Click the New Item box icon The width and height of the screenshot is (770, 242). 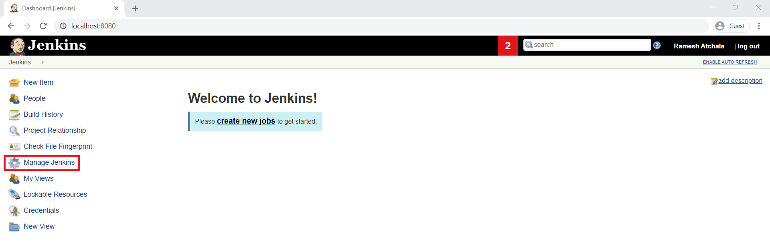coord(14,83)
